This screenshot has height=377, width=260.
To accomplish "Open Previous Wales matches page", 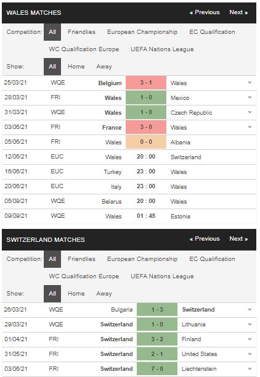I will pos(205,12).
